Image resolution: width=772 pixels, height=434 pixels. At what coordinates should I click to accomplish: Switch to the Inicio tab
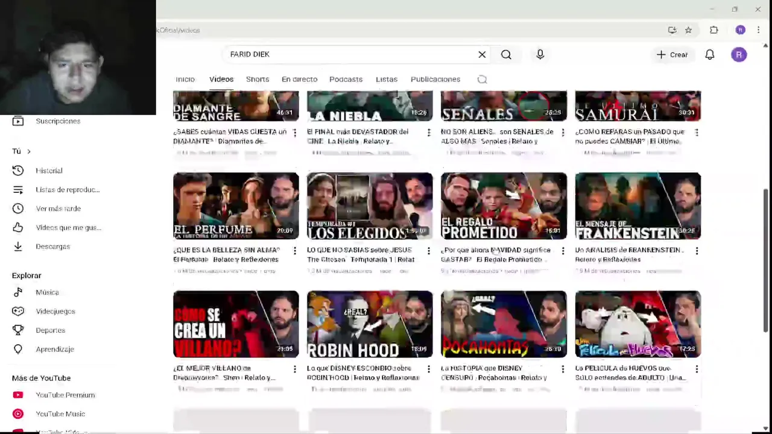[185, 80]
